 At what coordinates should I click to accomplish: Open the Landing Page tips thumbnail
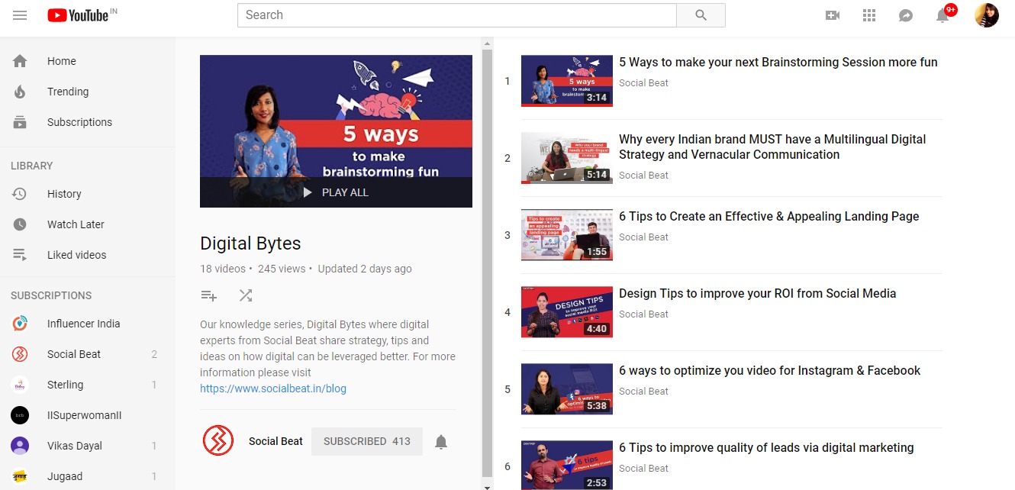(567, 235)
